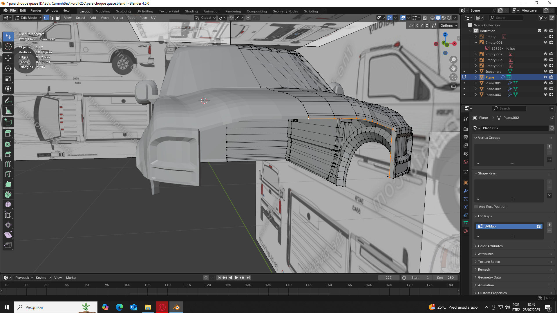Click the current frame field 227
The height and width of the screenshot is (313, 557).
pos(388,278)
